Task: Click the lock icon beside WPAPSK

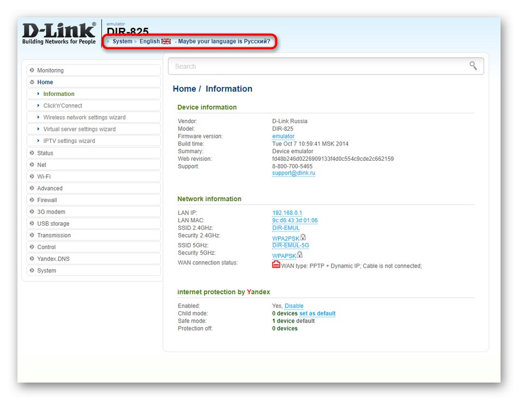Action: click(299, 254)
